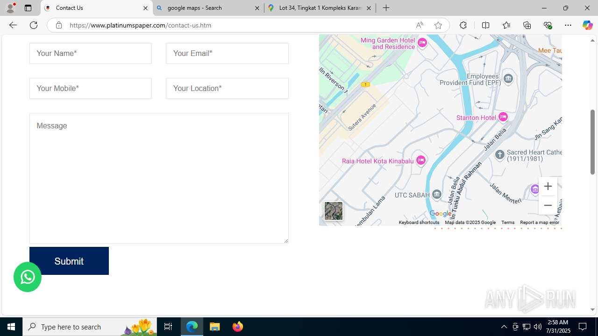The width and height of the screenshot is (598, 336).
Task: Open Favorites list icon
Action: (506, 25)
